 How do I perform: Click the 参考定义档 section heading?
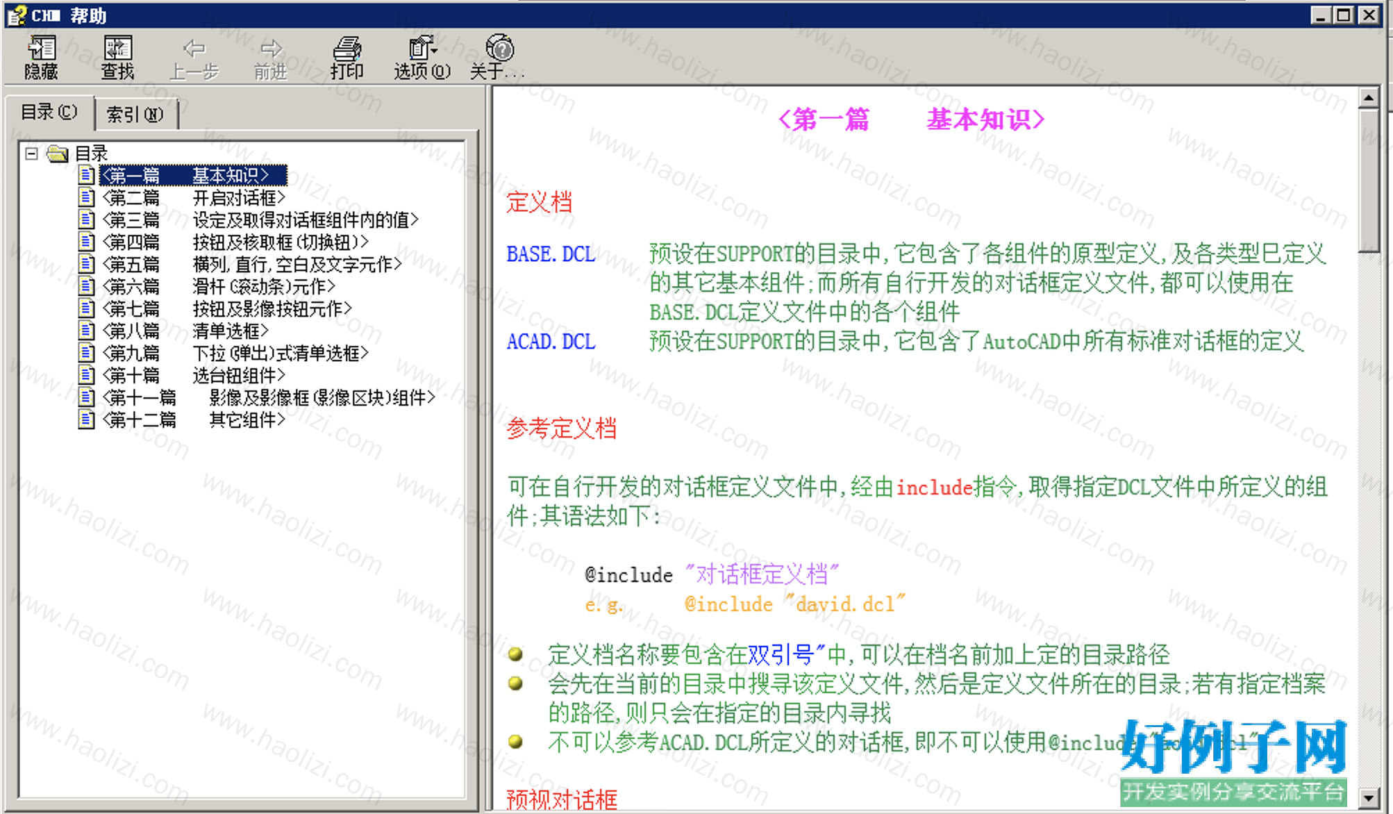[561, 428]
